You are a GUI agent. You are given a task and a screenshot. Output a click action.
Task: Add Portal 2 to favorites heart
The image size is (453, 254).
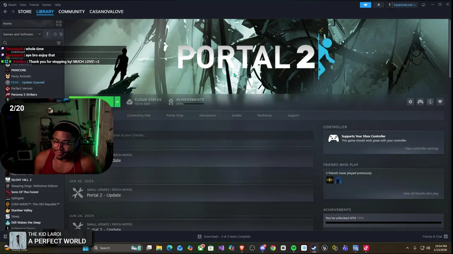coord(440,102)
